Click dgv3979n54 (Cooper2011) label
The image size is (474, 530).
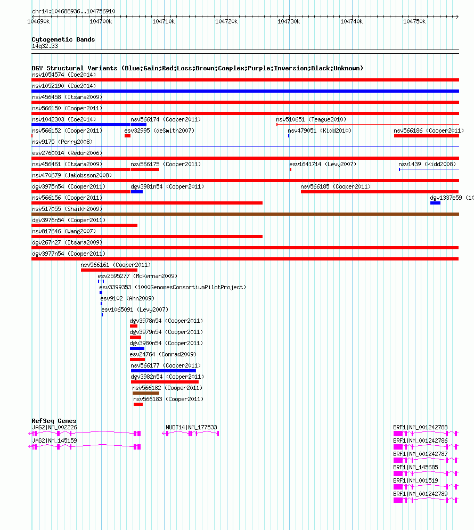coord(166,332)
